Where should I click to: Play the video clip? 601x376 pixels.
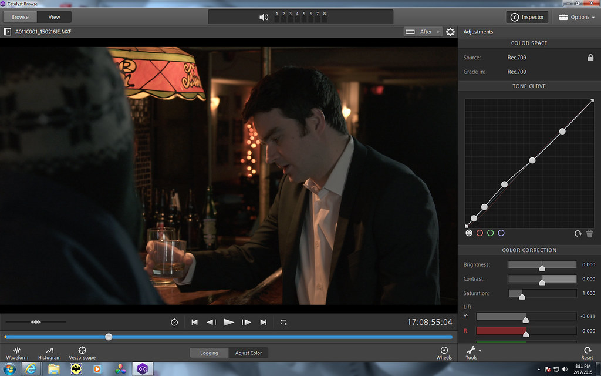[x=228, y=323]
